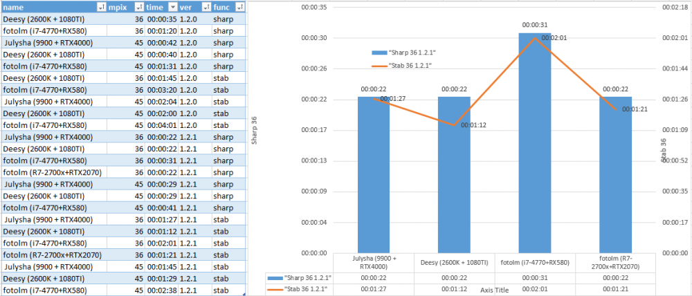Viewport: 692px width, 296px height.
Task: Click the 00:01:21 data label on orange line
Action: tap(635, 109)
